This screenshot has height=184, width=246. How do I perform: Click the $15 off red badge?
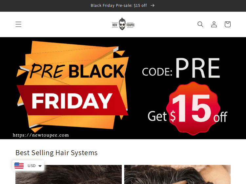click(x=193, y=108)
